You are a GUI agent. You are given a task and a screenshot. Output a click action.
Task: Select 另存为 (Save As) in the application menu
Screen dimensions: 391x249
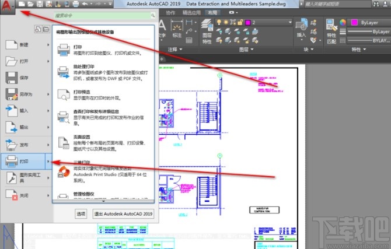[27, 94]
